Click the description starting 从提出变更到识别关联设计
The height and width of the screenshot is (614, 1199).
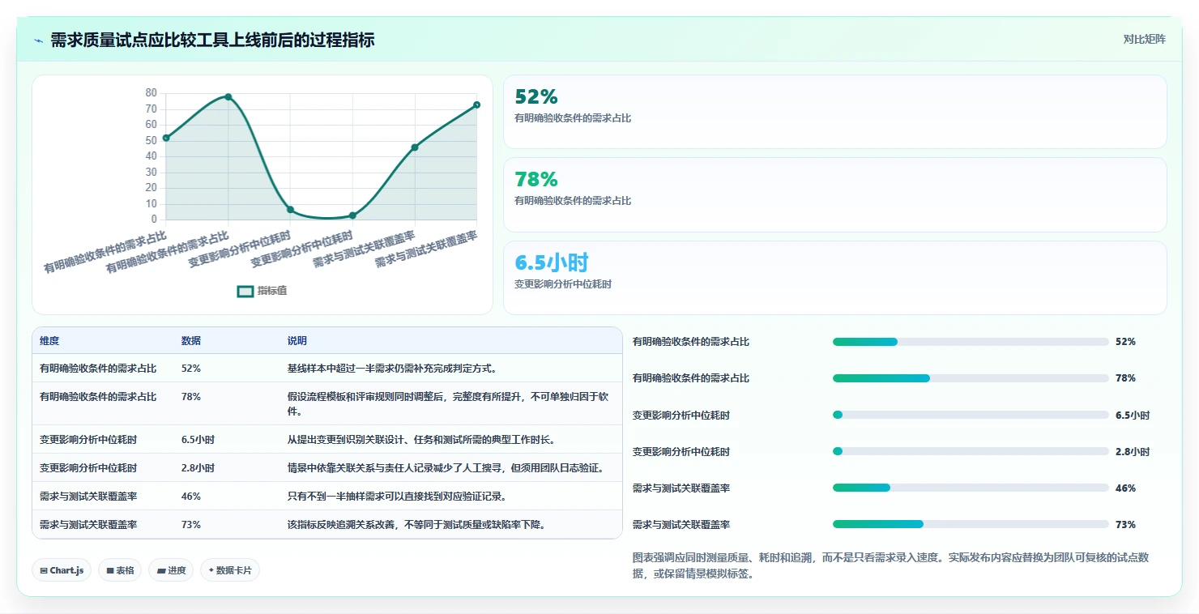(421, 440)
